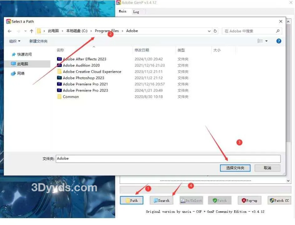Click the 选择文件夹 confirm button
This screenshot has width=295, height=225.
(x=235, y=168)
